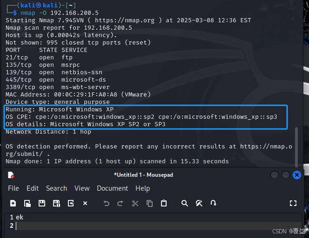Image resolution: width=309 pixels, height=238 pixels.
Task: Click the 'microsoft-ds' service name
Action: click(84, 80)
